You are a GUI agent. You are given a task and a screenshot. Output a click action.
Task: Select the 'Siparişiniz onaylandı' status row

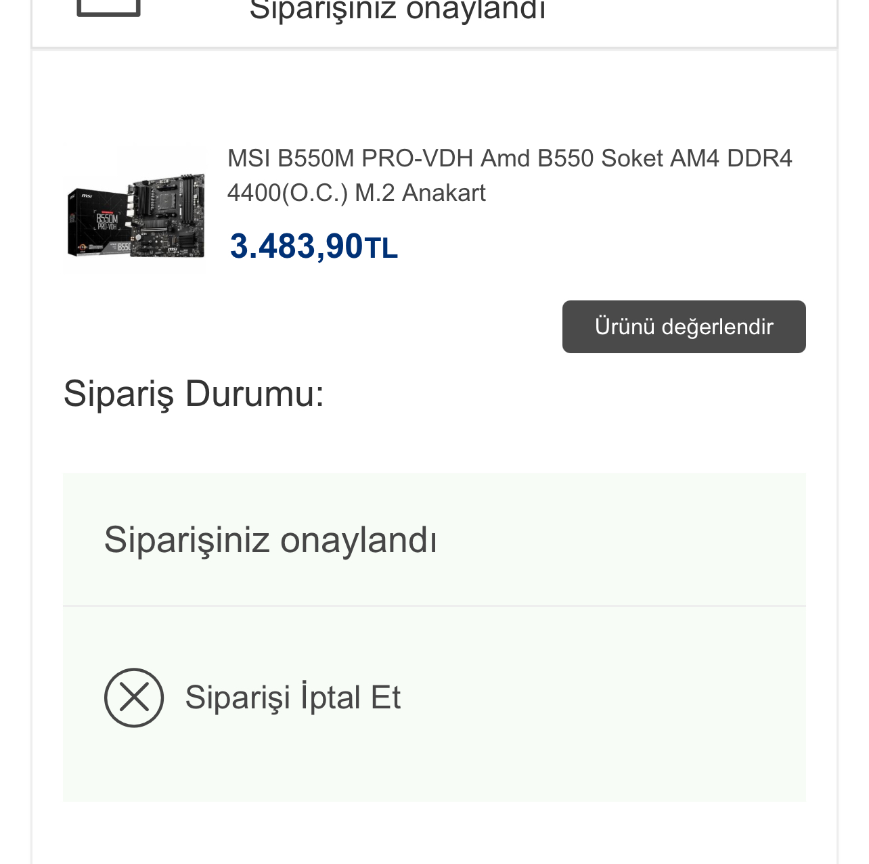coord(434,539)
